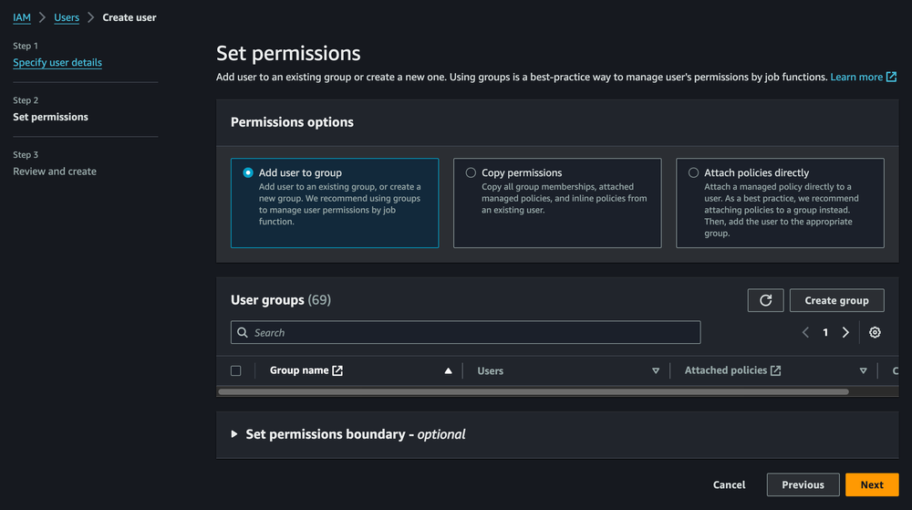Image resolution: width=912 pixels, height=510 pixels.
Task: Check the select-all groups checkbox
Action: [236, 371]
